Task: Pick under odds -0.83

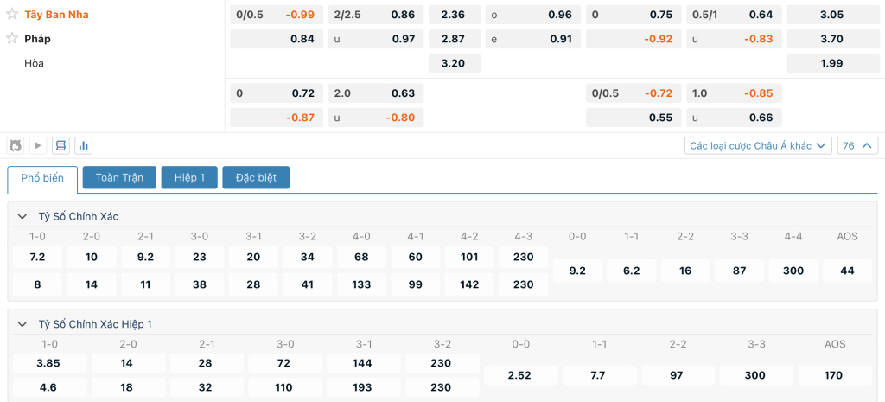Action: pyautogui.click(x=735, y=38)
